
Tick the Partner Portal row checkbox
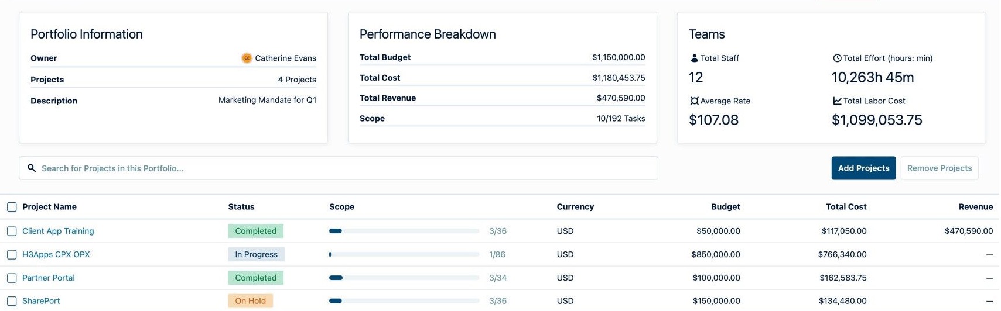pos(12,278)
